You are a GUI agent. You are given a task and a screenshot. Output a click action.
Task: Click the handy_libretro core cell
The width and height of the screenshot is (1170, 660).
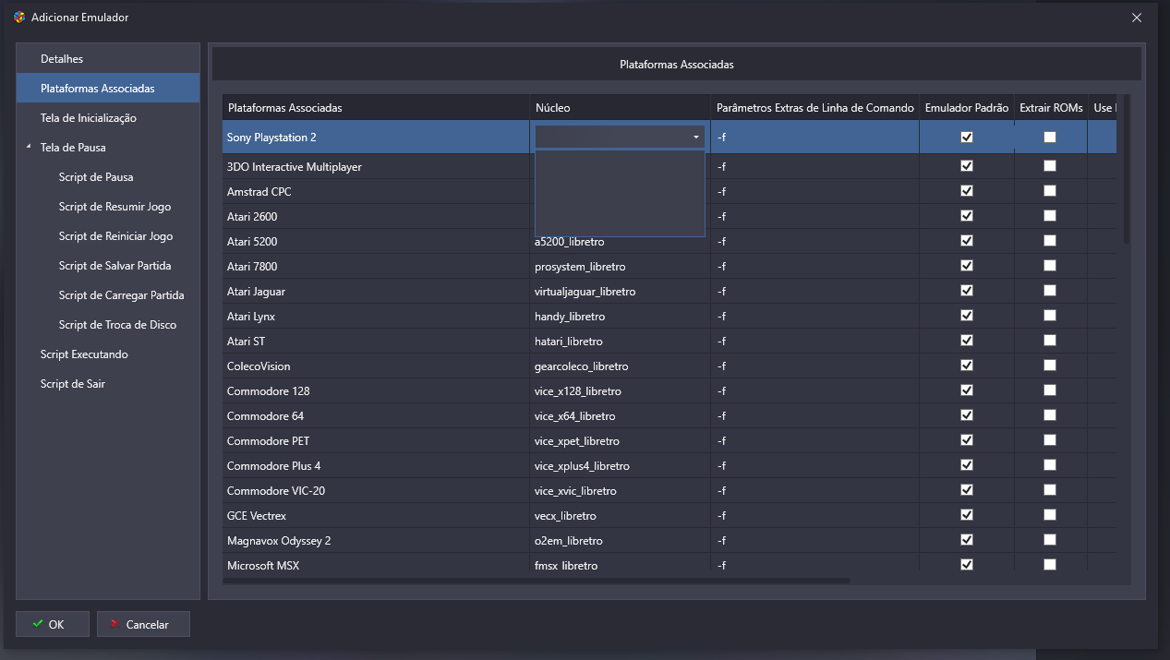tap(620, 316)
